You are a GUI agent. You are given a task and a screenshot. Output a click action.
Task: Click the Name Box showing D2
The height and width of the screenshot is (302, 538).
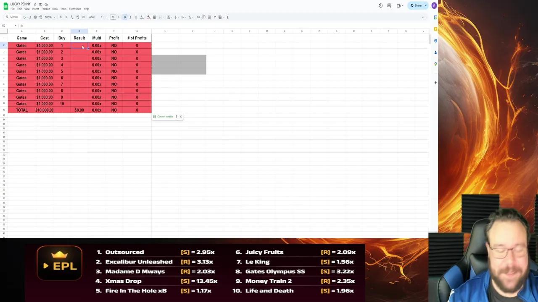click(x=8, y=26)
